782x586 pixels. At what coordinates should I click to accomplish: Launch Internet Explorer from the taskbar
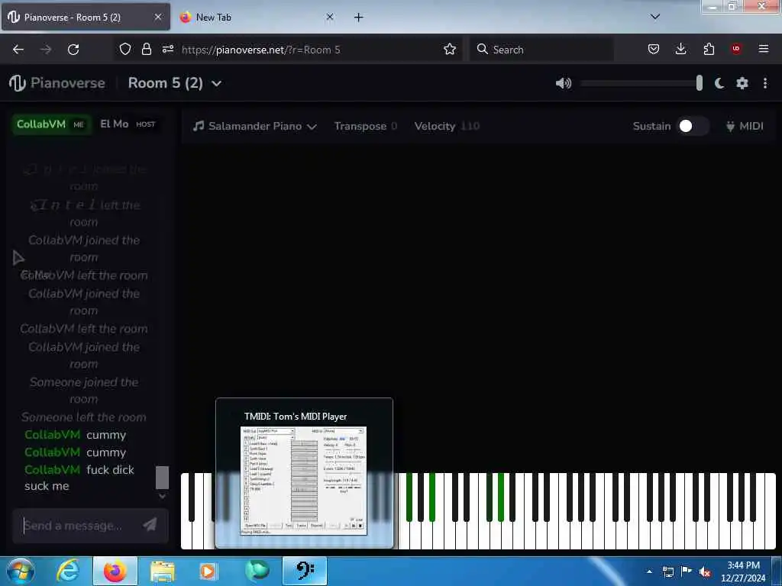click(67, 571)
